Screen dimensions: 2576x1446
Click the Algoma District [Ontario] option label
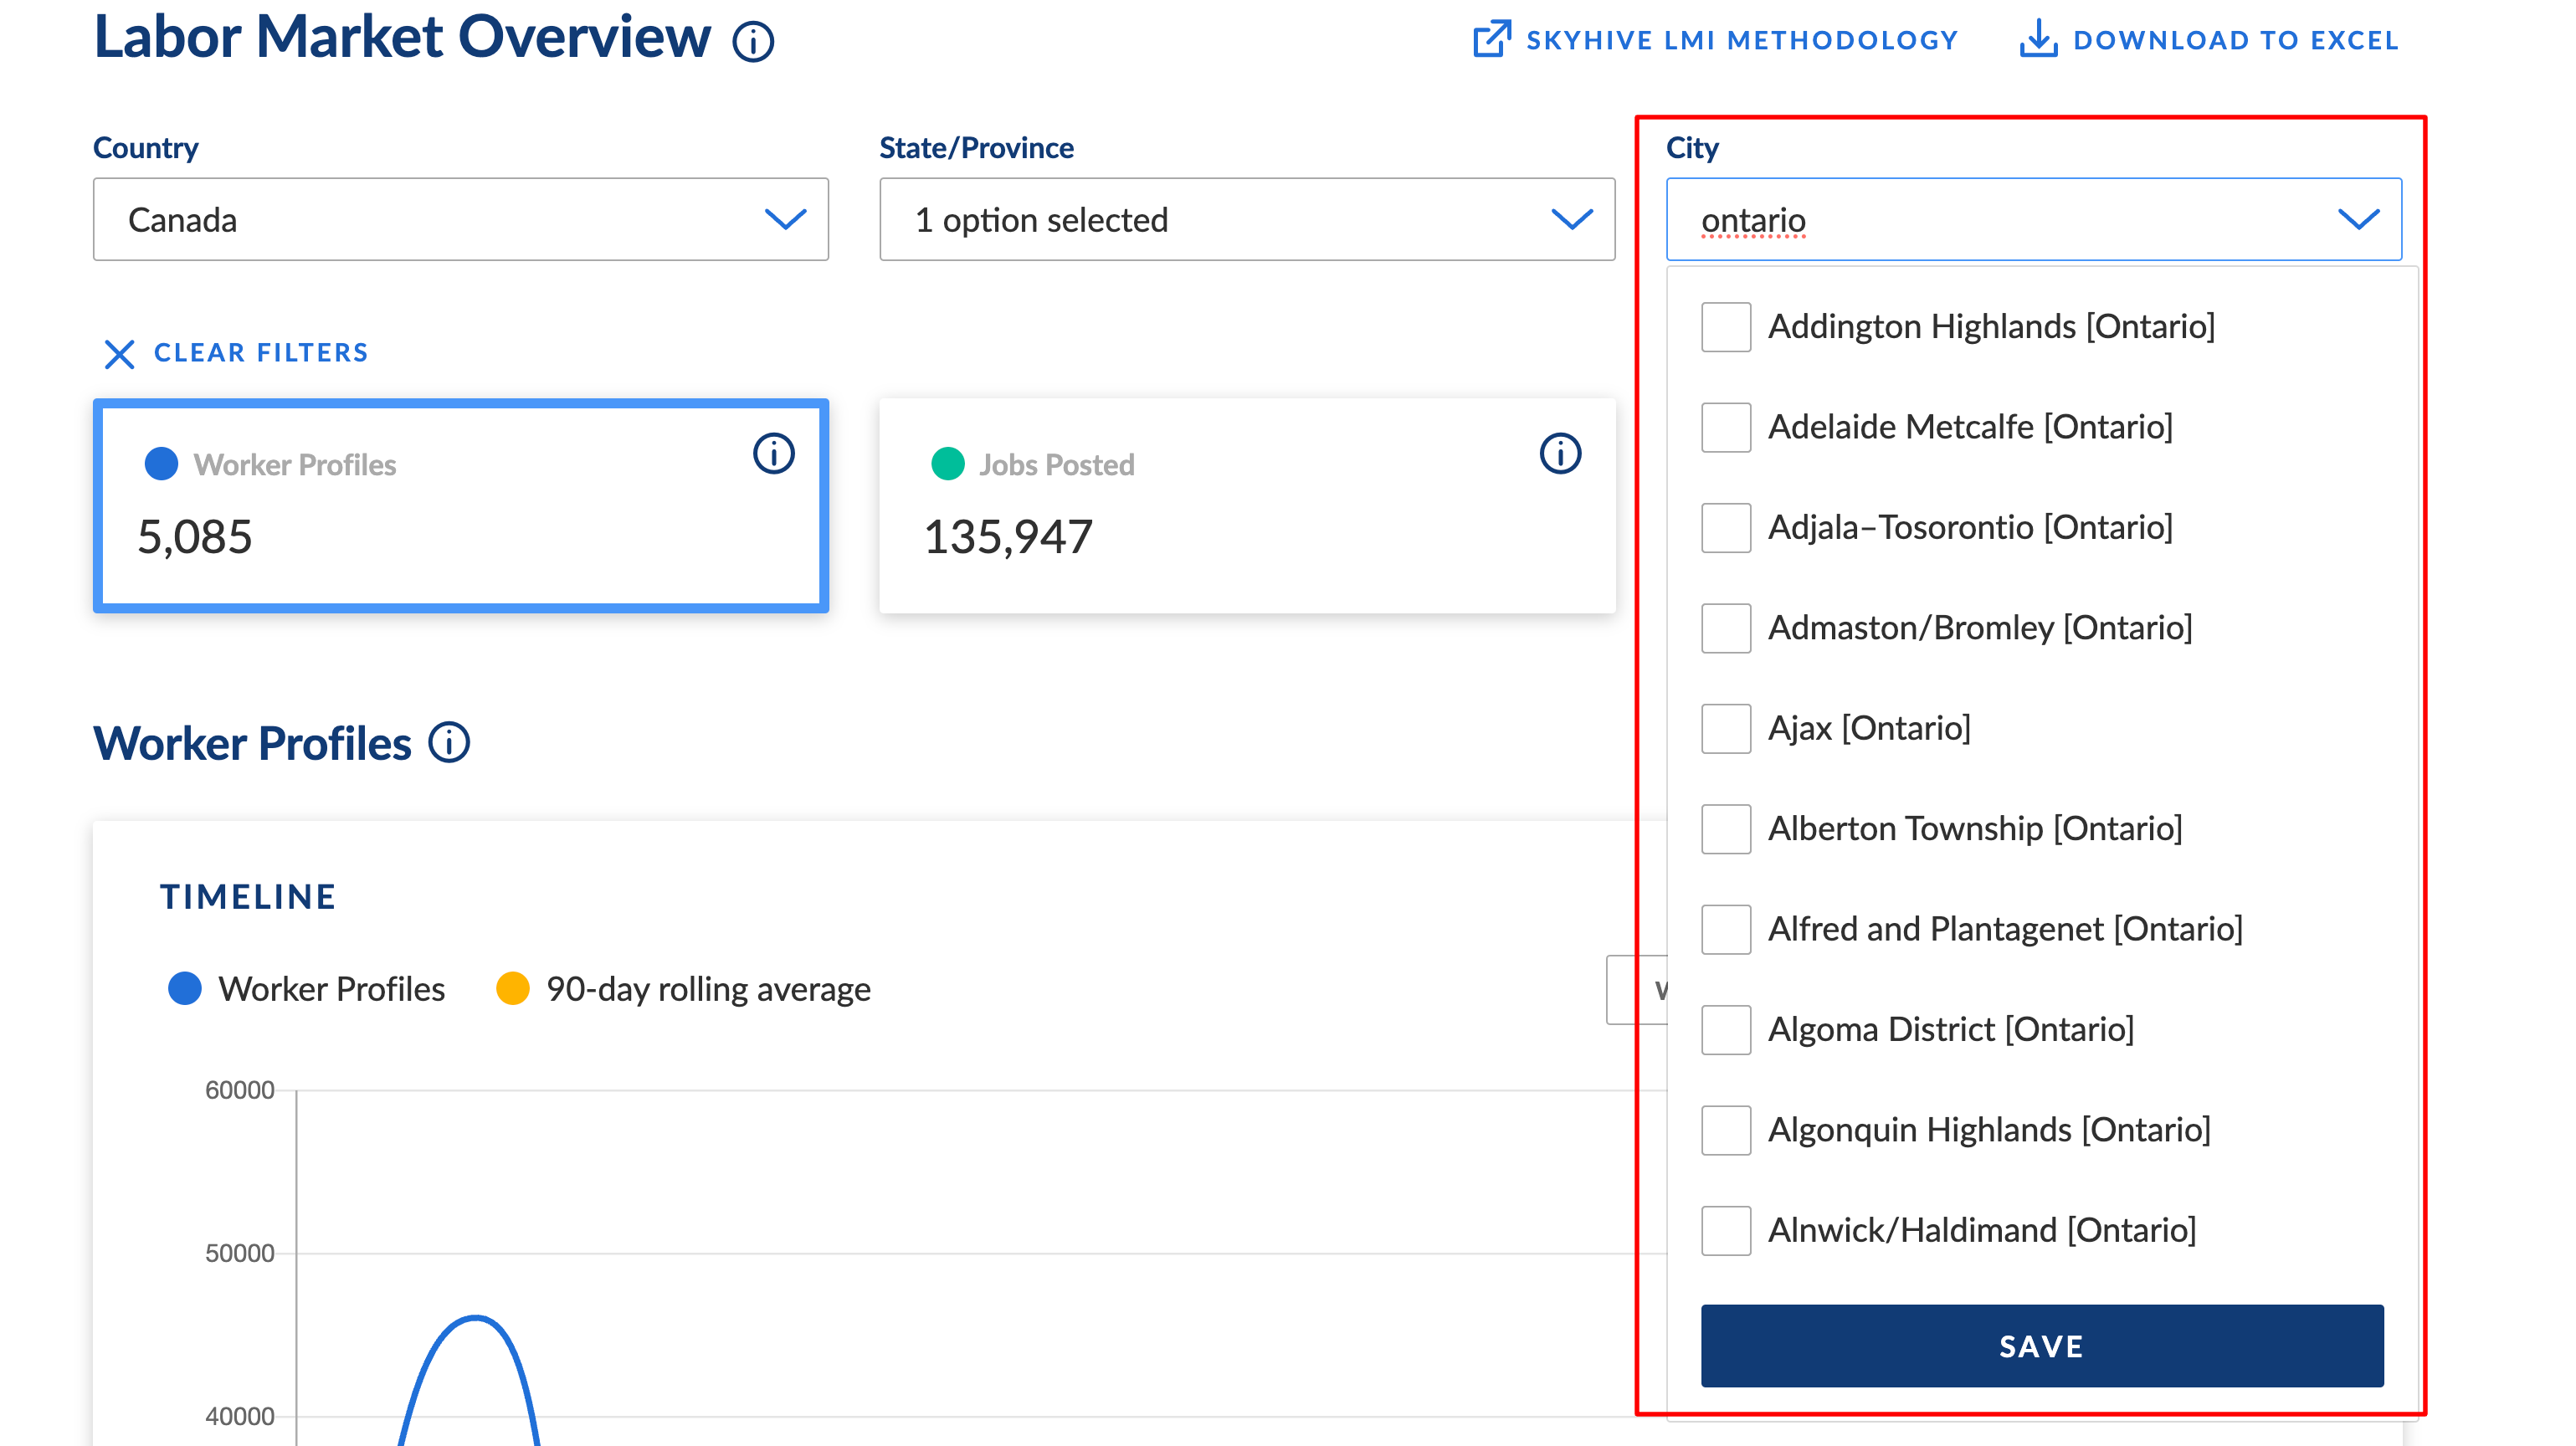pos(1951,1030)
